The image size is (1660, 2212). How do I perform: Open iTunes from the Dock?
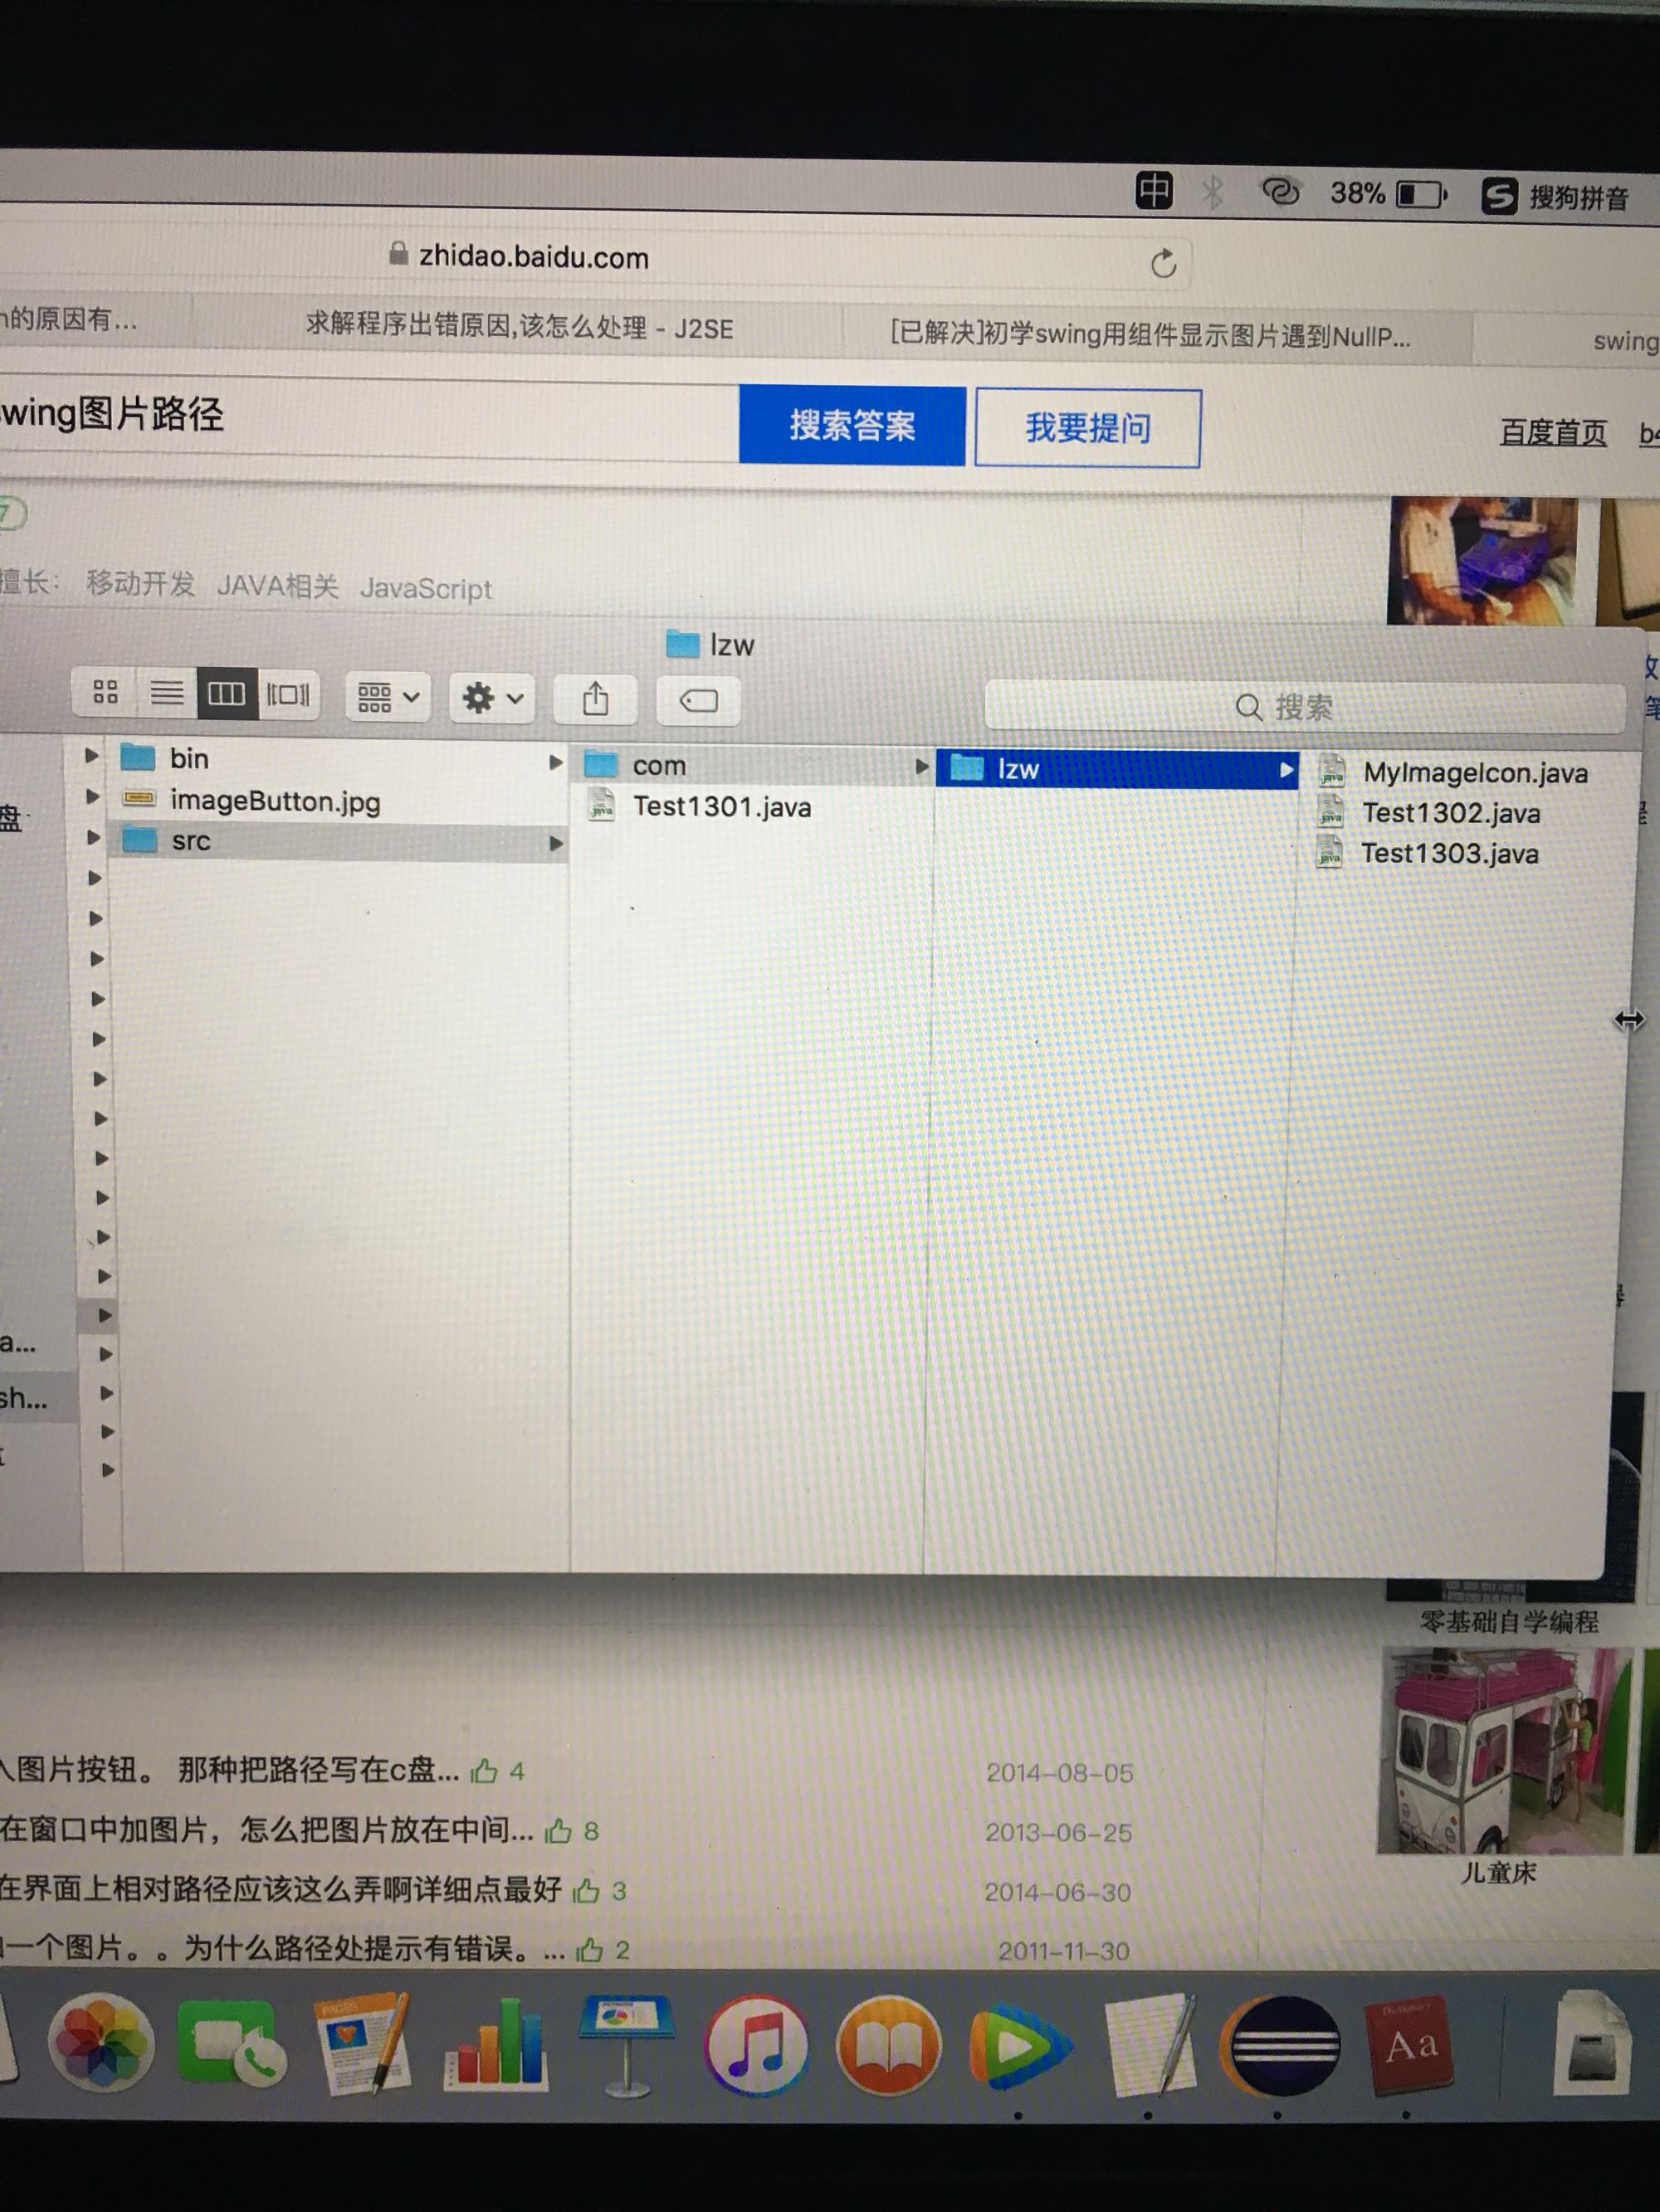coord(756,2044)
